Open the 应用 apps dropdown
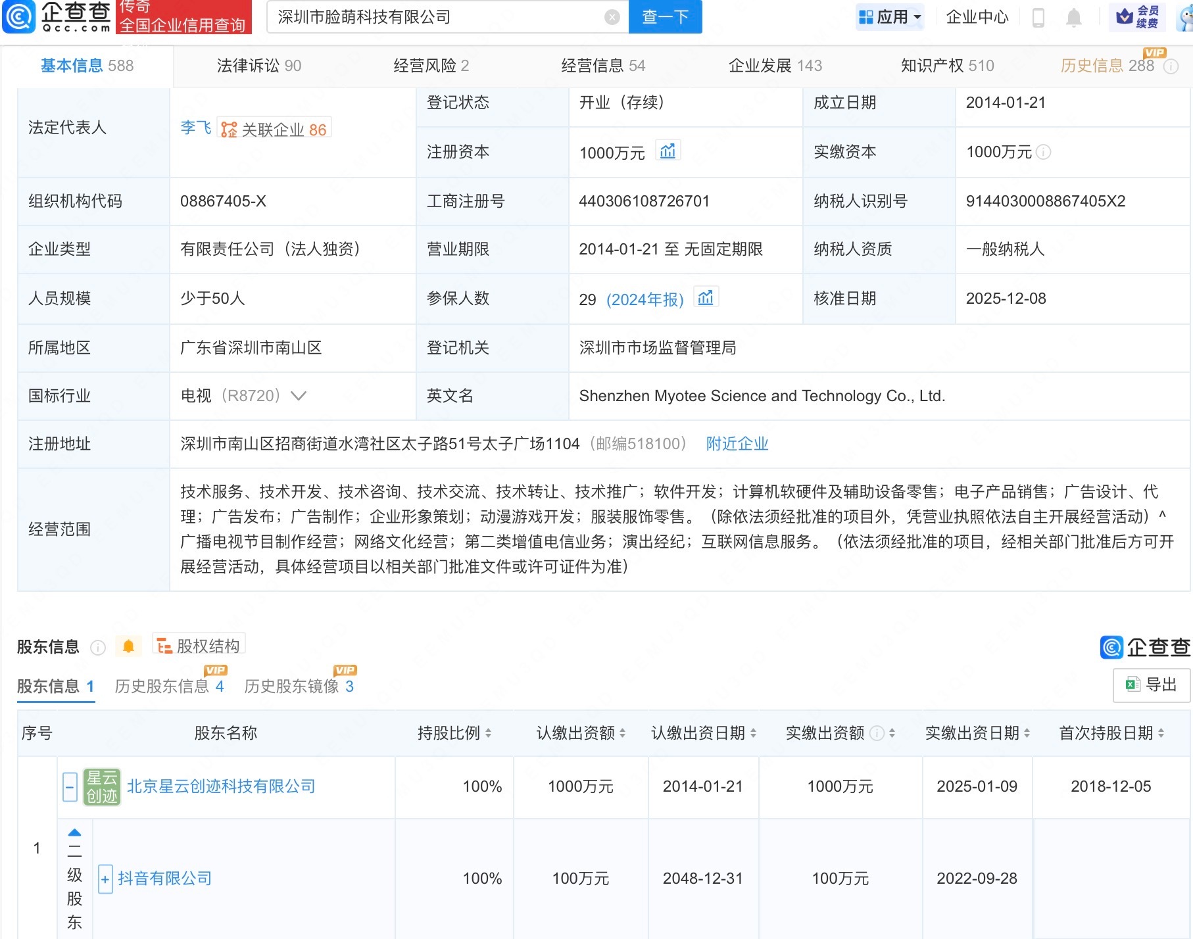 889,17
